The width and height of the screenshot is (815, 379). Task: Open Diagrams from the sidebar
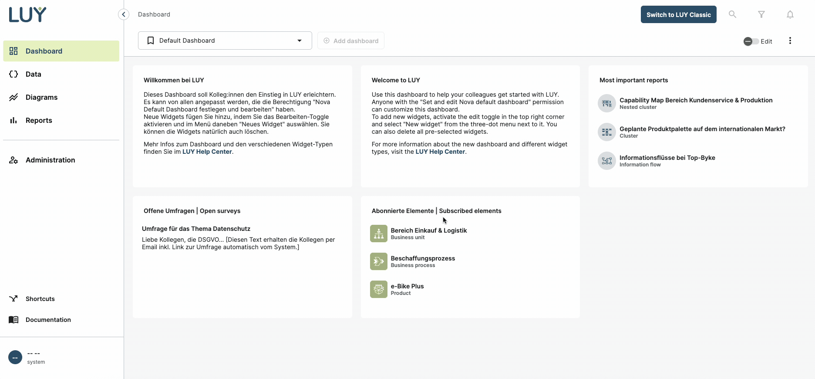41,97
